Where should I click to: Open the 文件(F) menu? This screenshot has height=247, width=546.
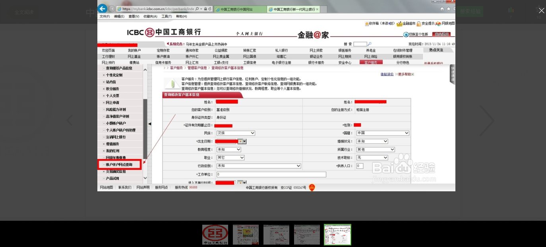105,16
